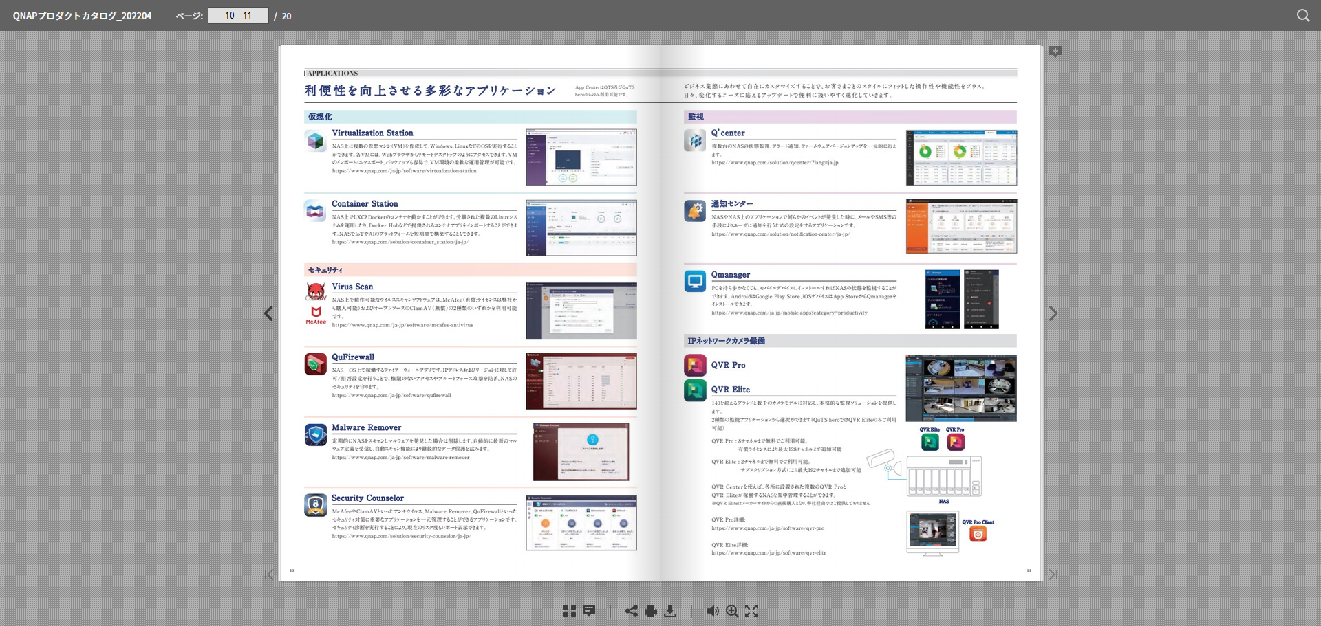
Task: Open search with the magnifier icon
Action: (1302, 16)
